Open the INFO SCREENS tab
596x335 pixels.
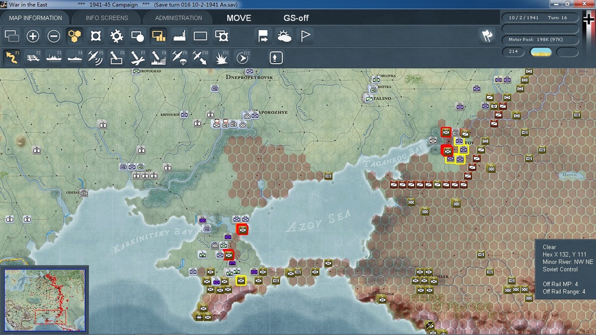click(107, 18)
